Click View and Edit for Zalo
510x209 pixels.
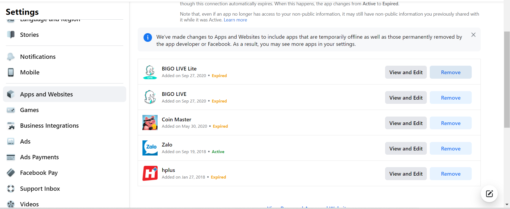[406, 149]
